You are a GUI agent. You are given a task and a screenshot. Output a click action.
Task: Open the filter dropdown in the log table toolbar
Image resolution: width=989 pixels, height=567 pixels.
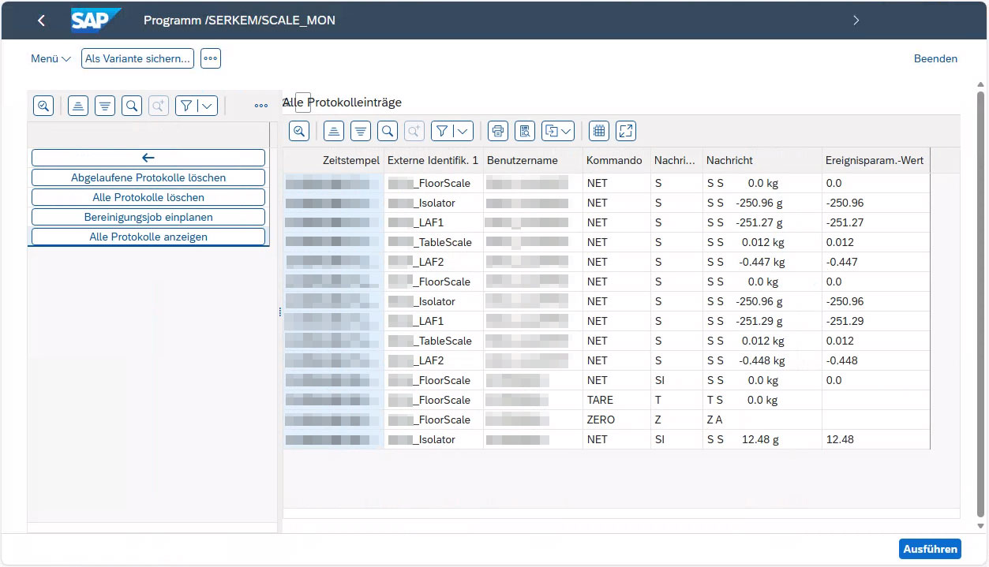463,131
